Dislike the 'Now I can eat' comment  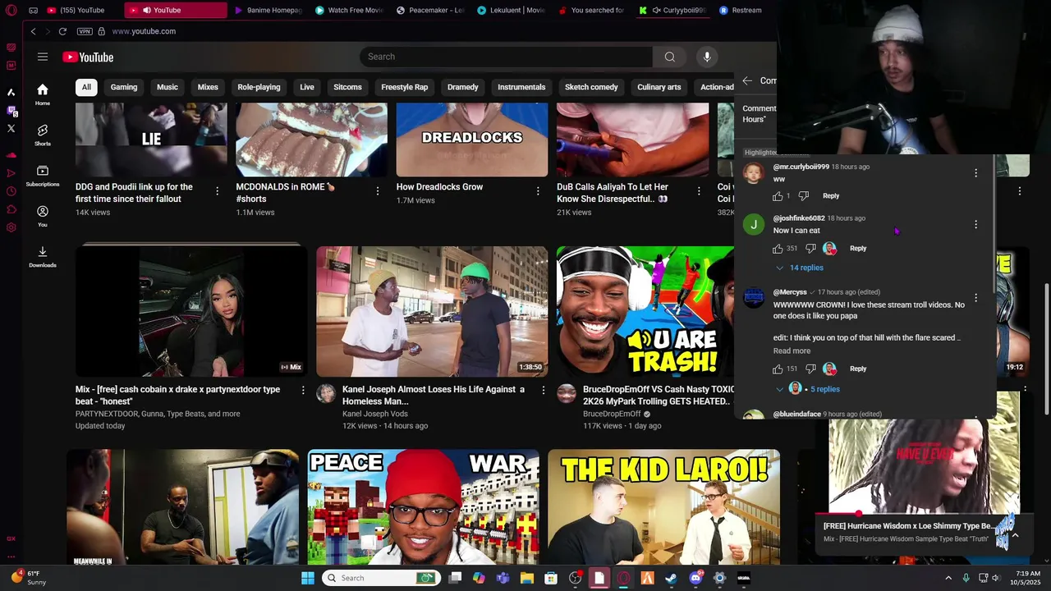pos(810,248)
